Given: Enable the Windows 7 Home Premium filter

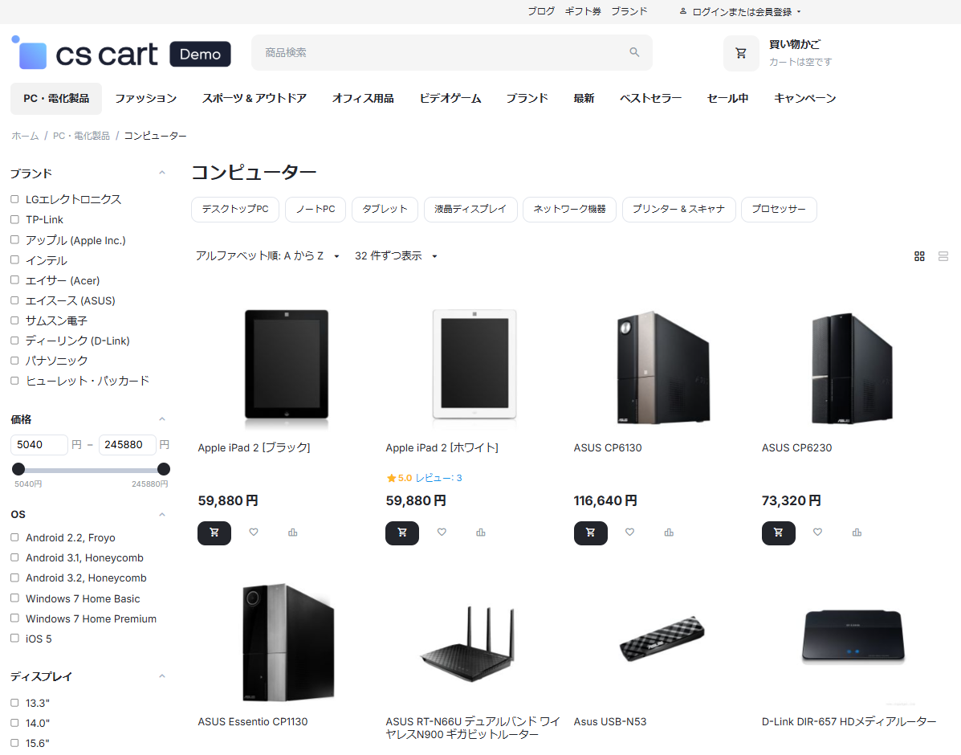Looking at the screenshot, I should pos(14,618).
